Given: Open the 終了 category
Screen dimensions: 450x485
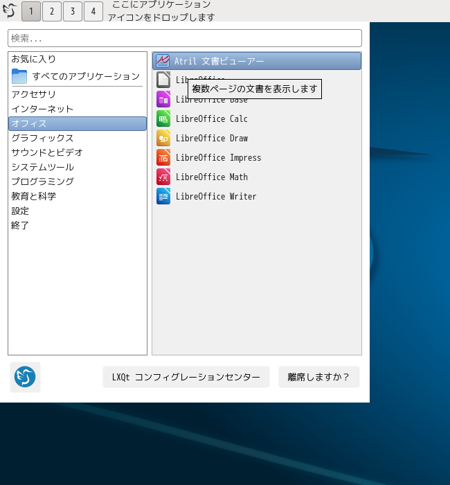Looking at the screenshot, I should [x=78, y=225].
